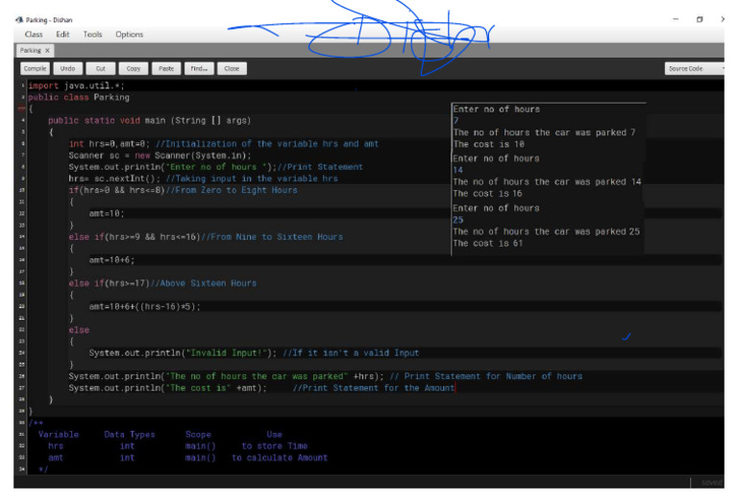Click the Copy toolbar button
This screenshot has height=502, width=738.
point(134,68)
